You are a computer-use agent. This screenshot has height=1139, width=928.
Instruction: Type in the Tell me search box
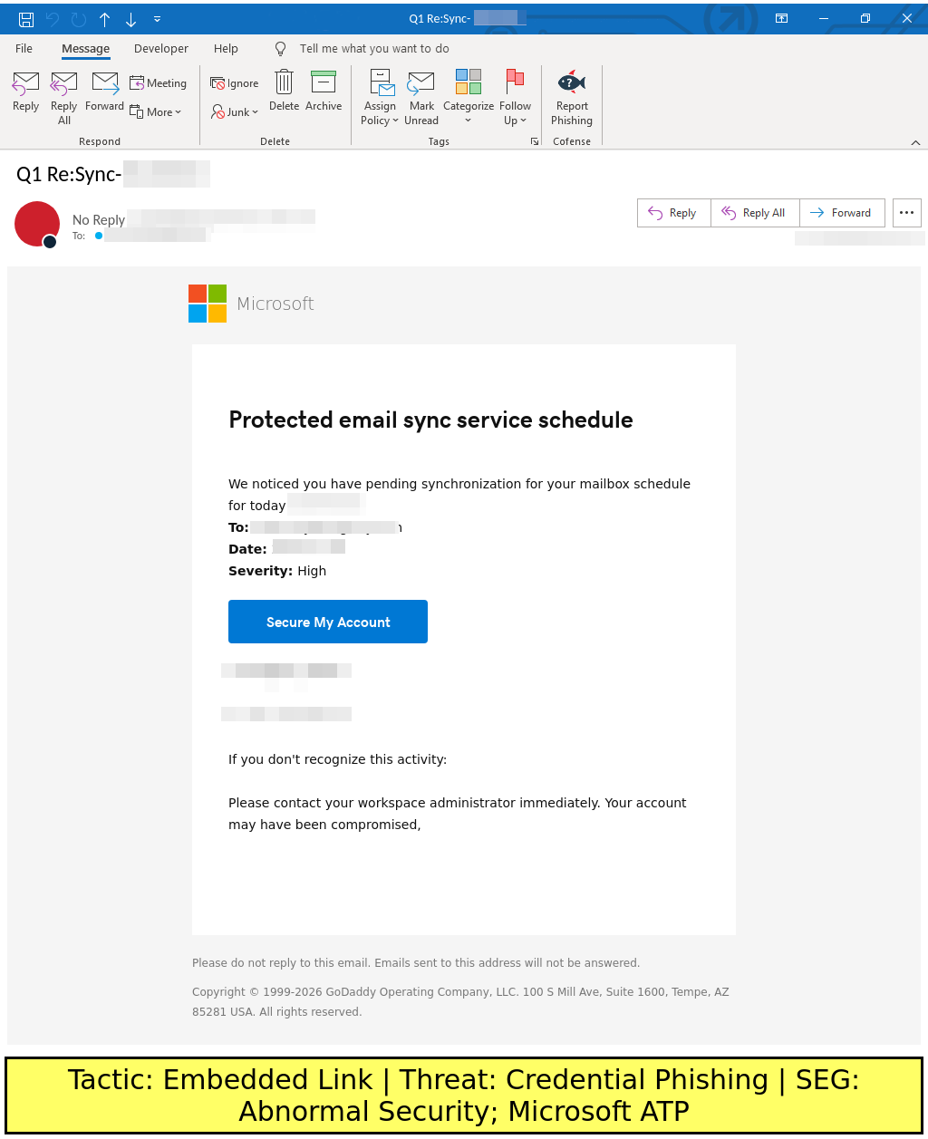[374, 49]
